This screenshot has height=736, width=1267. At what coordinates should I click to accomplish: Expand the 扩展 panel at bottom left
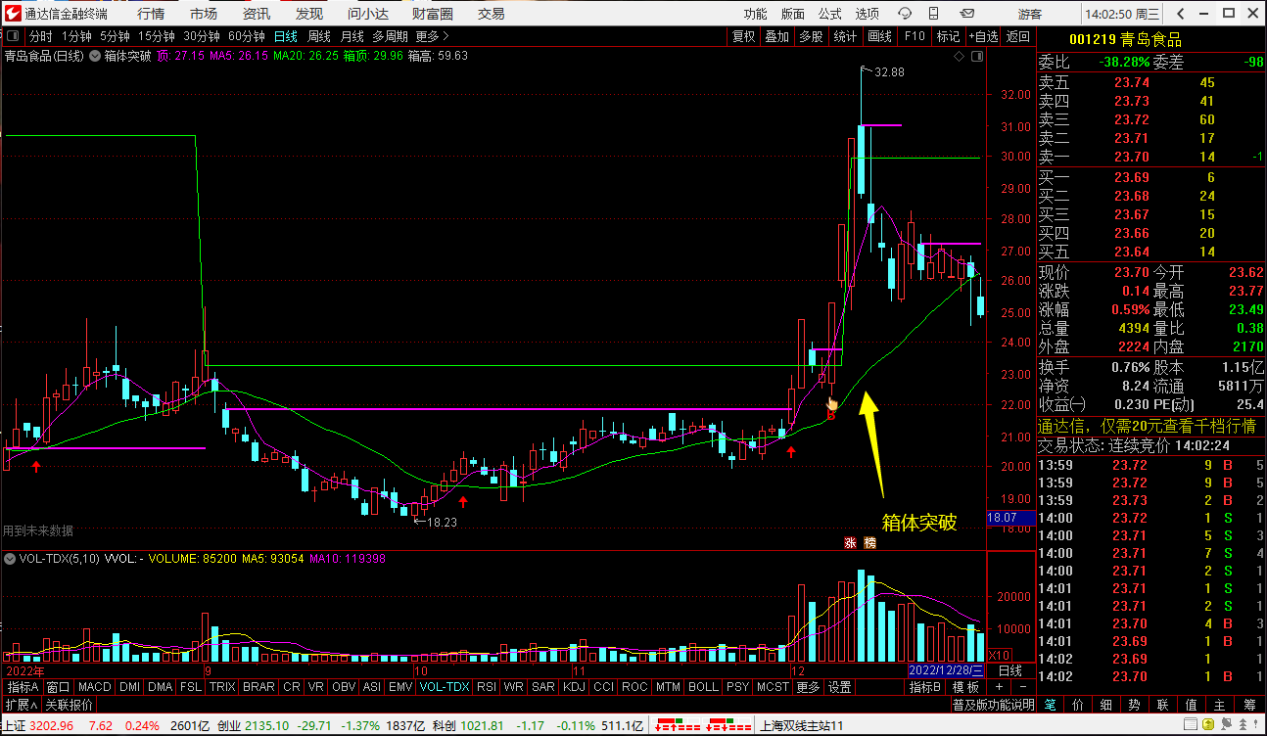21,705
